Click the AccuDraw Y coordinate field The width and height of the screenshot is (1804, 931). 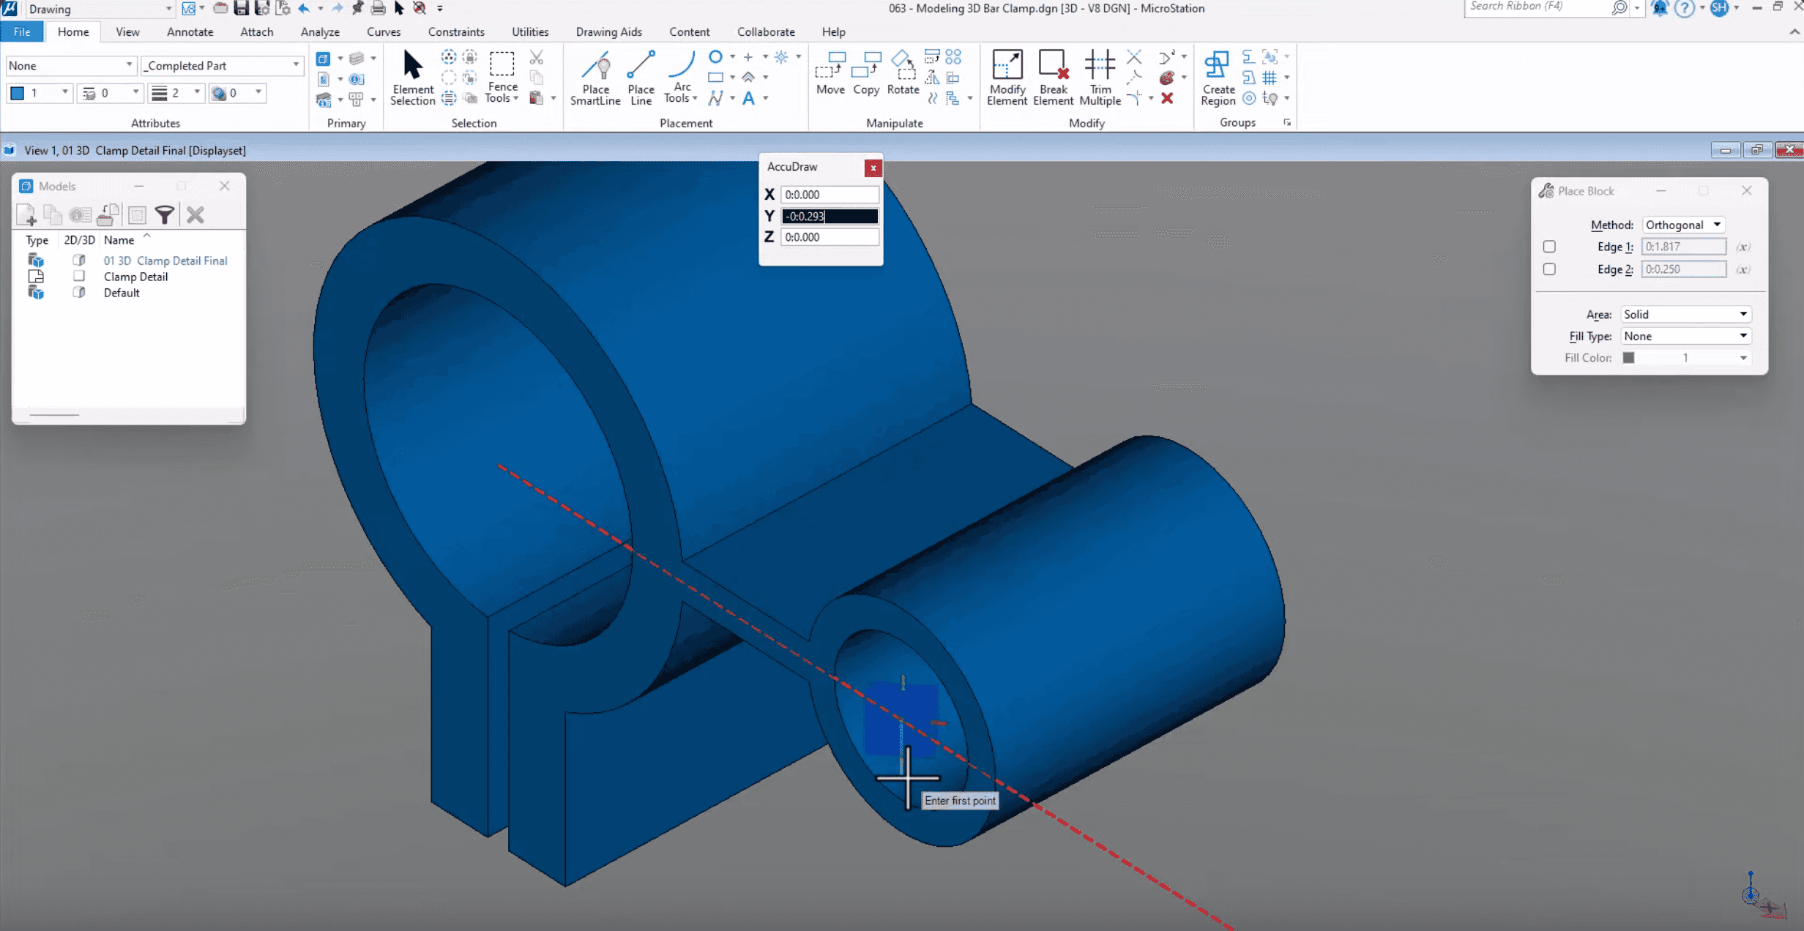(x=830, y=216)
